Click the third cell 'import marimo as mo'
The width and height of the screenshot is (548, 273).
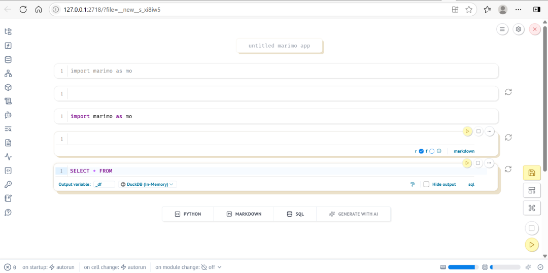[x=276, y=116]
